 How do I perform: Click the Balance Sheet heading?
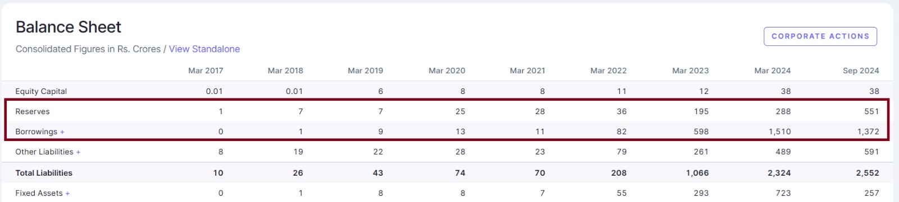click(x=69, y=27)
